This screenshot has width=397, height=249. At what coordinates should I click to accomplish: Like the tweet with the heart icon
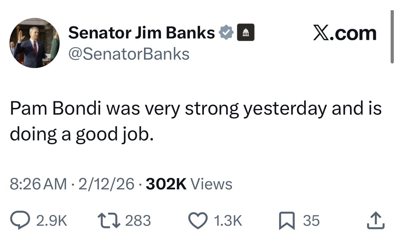point(199,220)
